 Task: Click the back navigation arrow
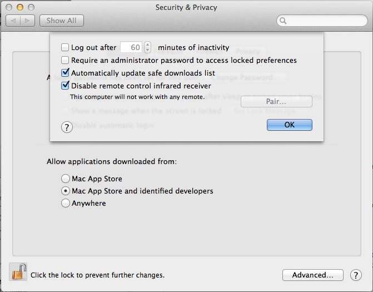coord(14,21)
